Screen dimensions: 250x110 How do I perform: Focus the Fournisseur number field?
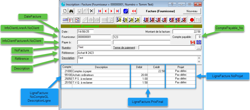click(x=94, y=37)
